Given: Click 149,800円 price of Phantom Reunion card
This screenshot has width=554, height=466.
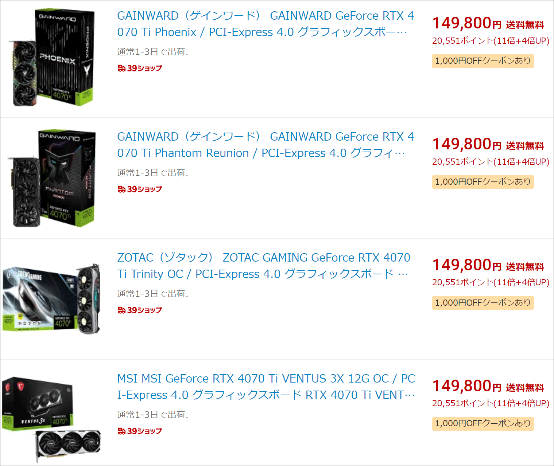Looking at the screenshot, I should 467,144.
